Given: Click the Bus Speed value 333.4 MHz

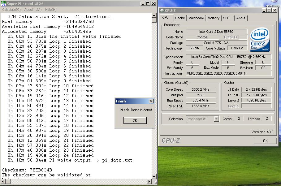Looking at the screenshot, I should [201, 100].
